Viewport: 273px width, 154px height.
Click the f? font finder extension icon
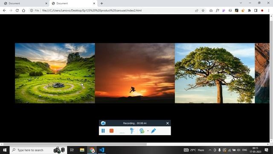point(217,10)
